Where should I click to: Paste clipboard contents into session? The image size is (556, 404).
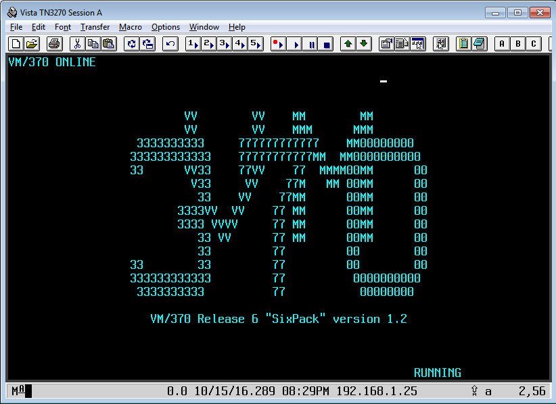[x=107, y=43]
